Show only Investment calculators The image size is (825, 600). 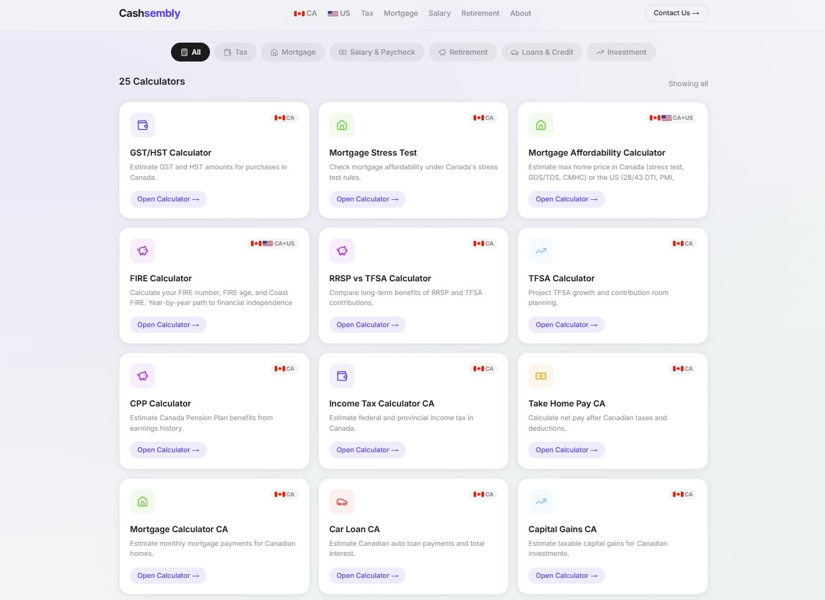click(x=621, y=52)
